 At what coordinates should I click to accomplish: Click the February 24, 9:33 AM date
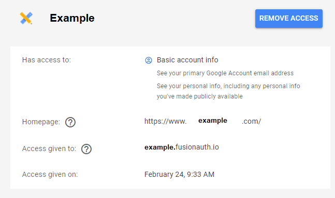179,174
